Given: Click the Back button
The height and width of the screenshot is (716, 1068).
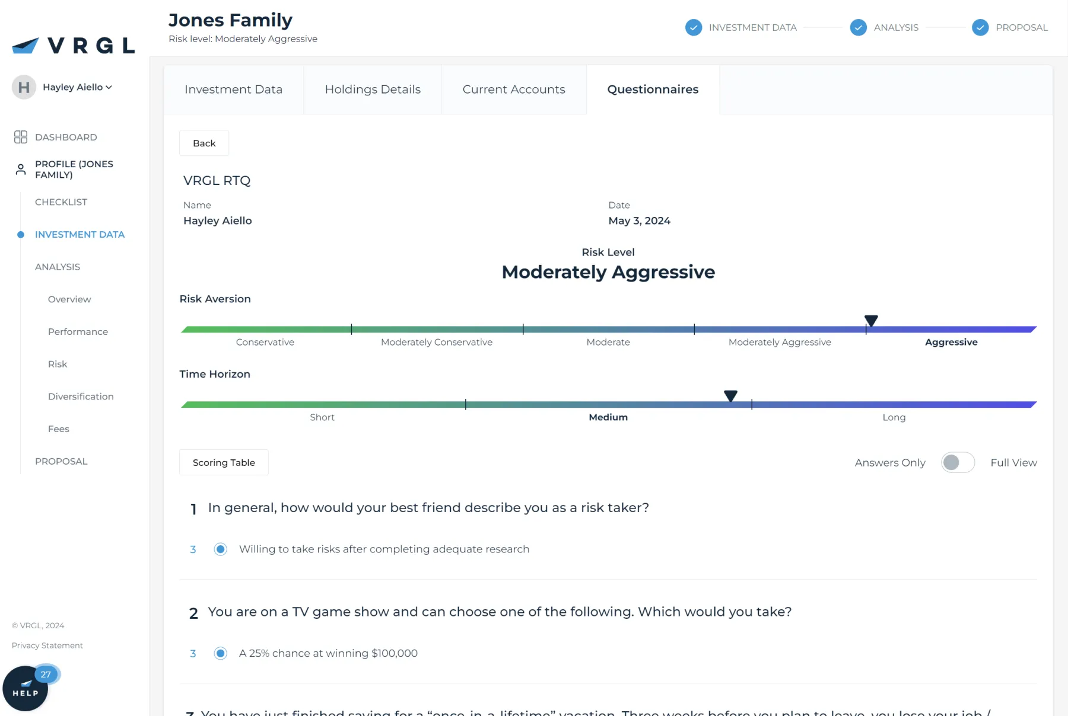Looking at the screenshot, I should [x=204, y=143].
